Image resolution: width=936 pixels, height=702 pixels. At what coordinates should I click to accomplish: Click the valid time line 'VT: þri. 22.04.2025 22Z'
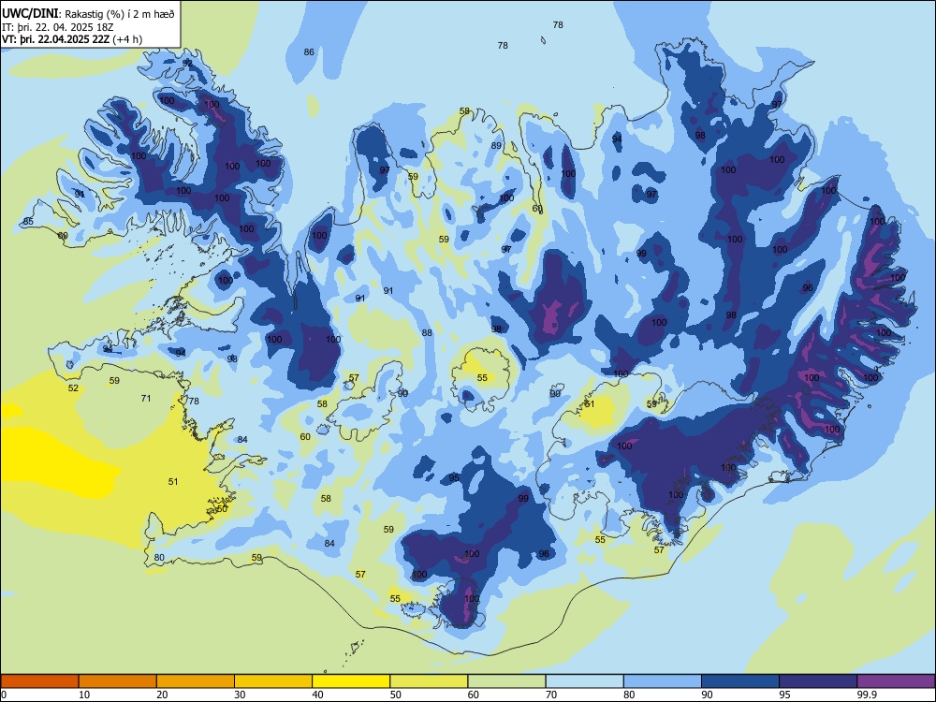click(x=55, y=39)
